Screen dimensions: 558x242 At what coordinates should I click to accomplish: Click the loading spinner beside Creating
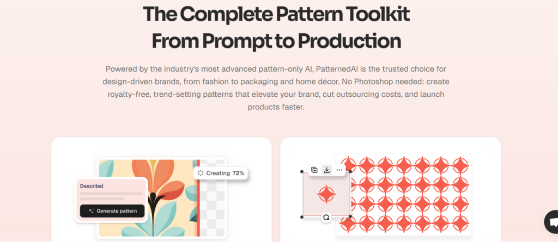(x=201, y=173)
